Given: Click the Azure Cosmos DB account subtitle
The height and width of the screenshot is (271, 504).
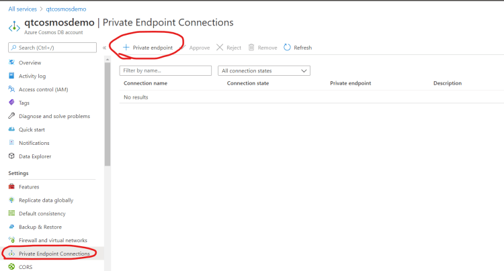Looking at the screenshot, I should (54, 32).
